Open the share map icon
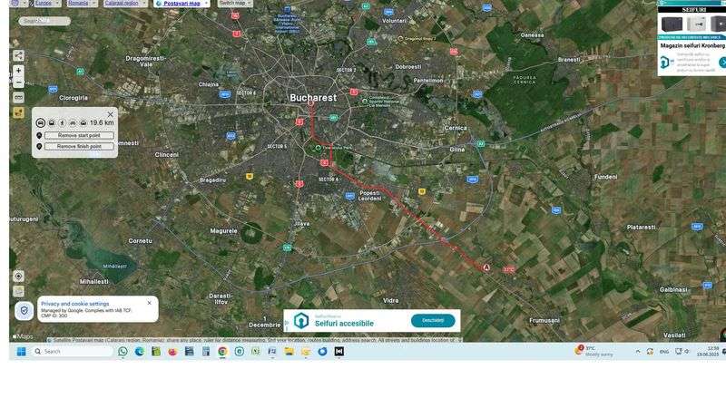Screen dimensions: 726x408 [18, 56]
